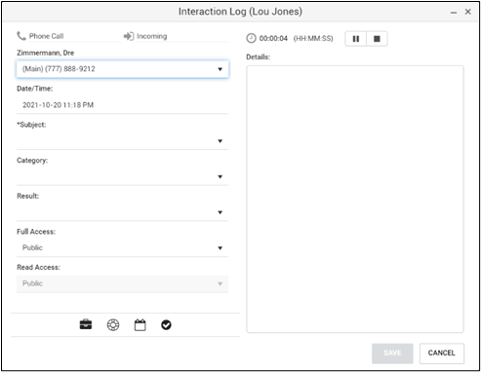Viewport: 481px width, 372px height.
Task: Open the Full Access Public dropdown
Action: pos(122,248)
